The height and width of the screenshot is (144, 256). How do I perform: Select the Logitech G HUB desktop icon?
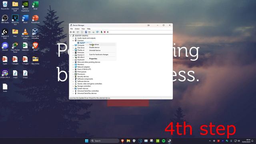point(5,34)
